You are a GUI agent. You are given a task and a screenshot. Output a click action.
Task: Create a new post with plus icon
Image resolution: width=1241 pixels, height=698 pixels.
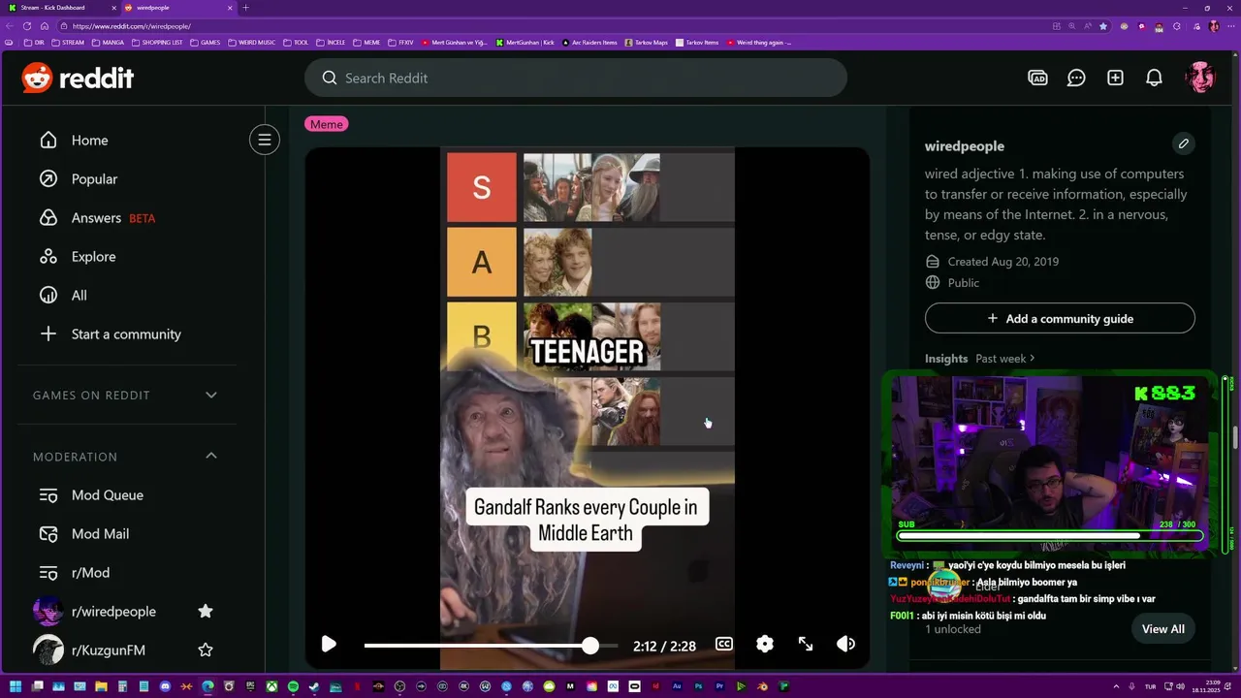click(1115, 78)
